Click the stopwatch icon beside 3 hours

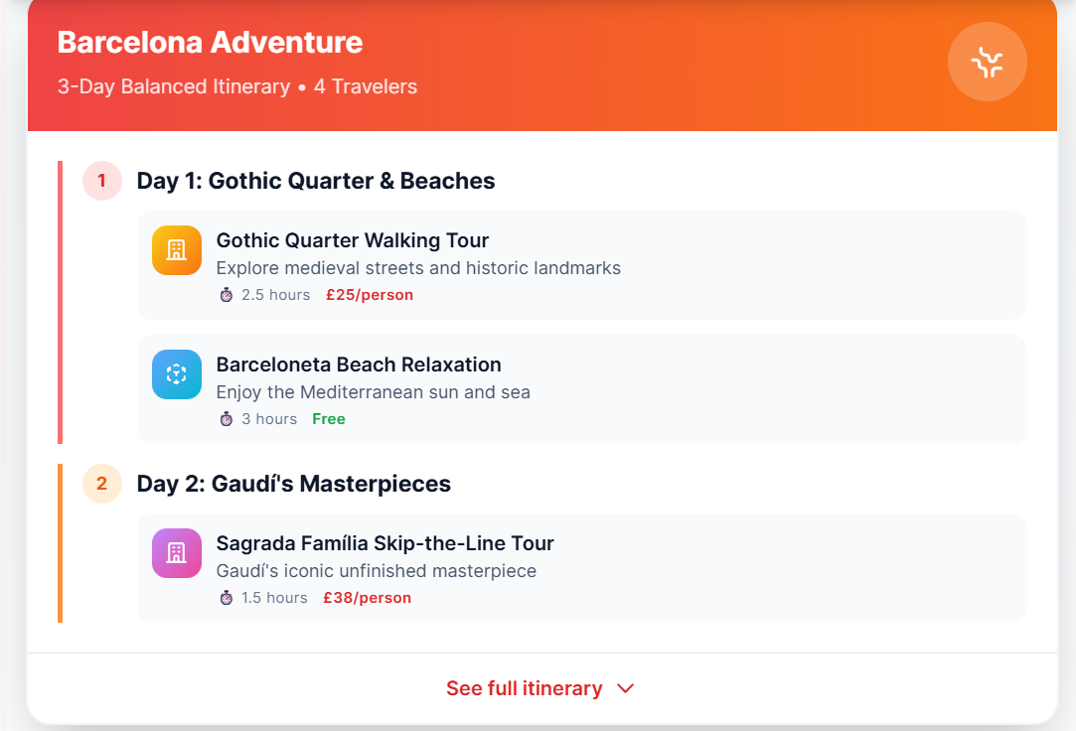227,419
